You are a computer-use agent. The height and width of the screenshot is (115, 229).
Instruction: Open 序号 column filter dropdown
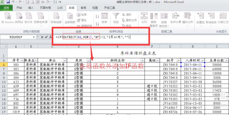22,60
